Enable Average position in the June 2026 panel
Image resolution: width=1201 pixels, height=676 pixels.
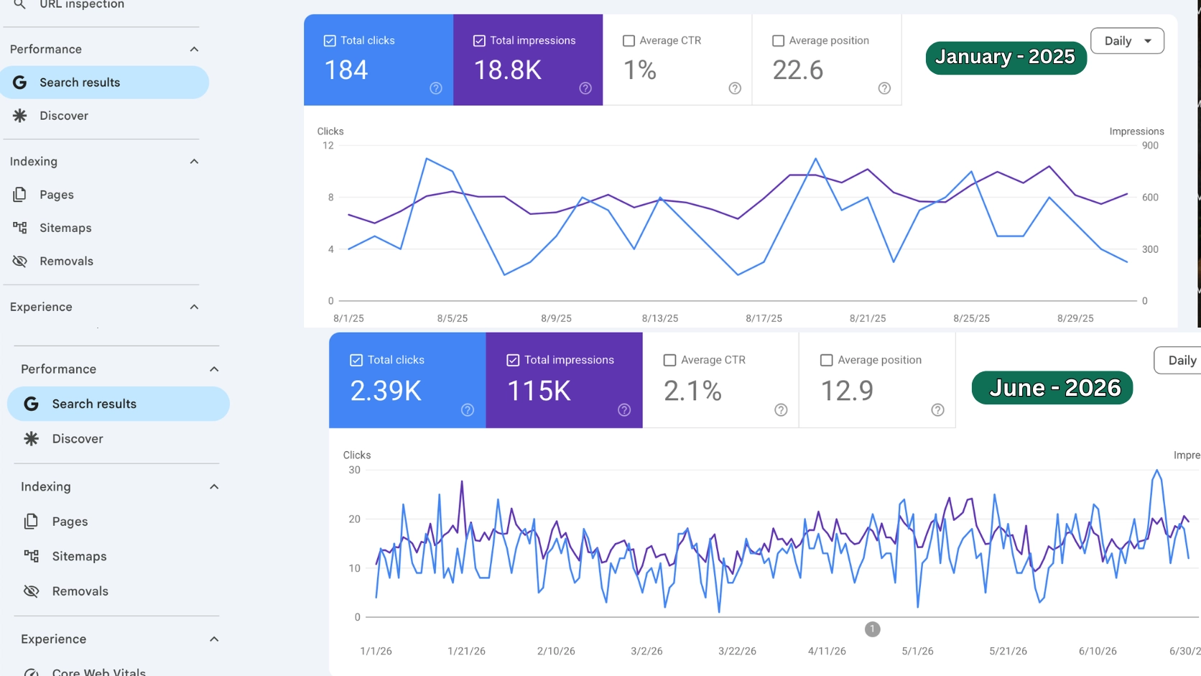pyautogui.click(x=826, y=360)
